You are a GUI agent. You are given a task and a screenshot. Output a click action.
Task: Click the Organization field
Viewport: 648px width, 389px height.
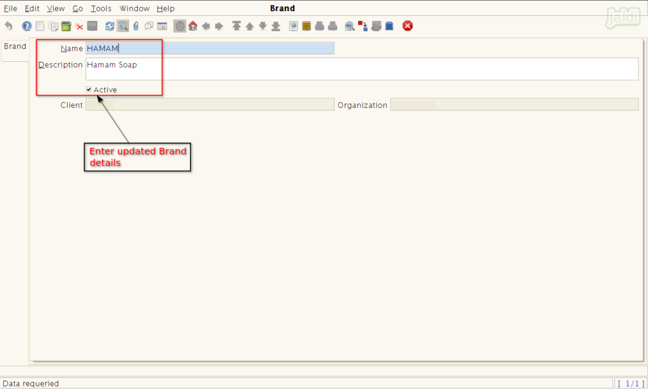pyautogui.click(x=514, y=104)
